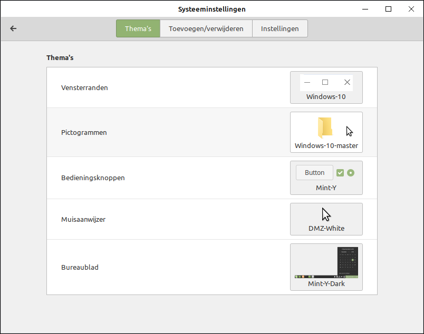The image size is (424, 334).
Task: Go to the Instellingen tab
Action: 280,28
